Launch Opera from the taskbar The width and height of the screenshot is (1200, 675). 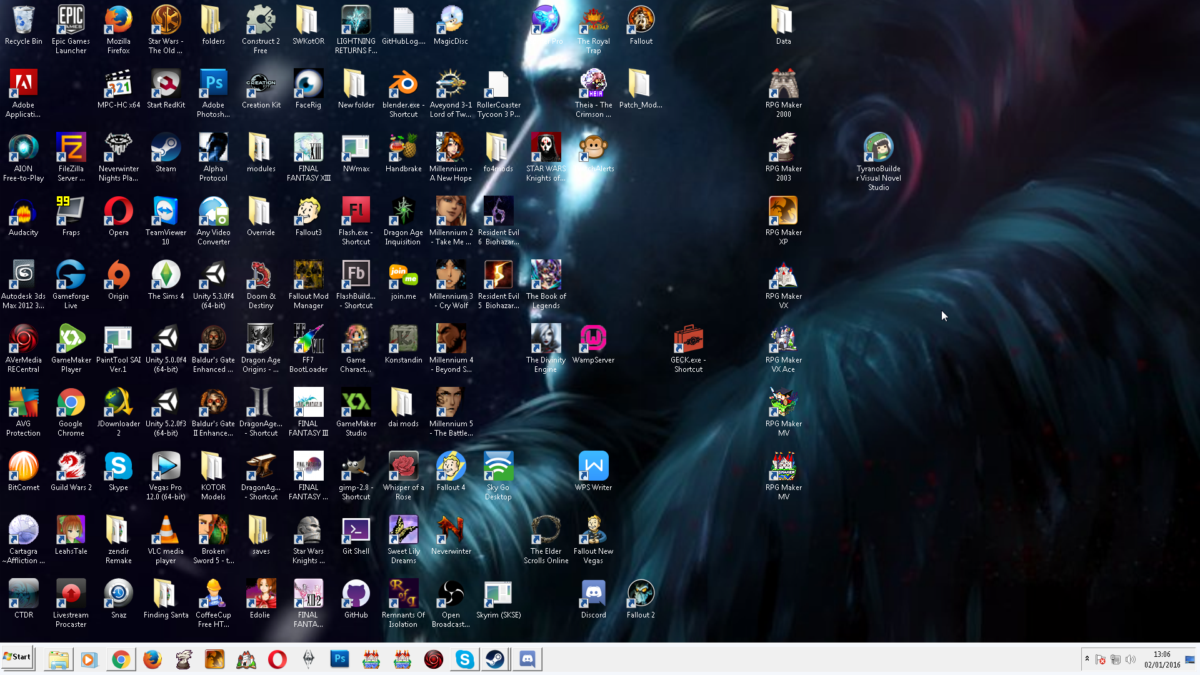point(277,659)
